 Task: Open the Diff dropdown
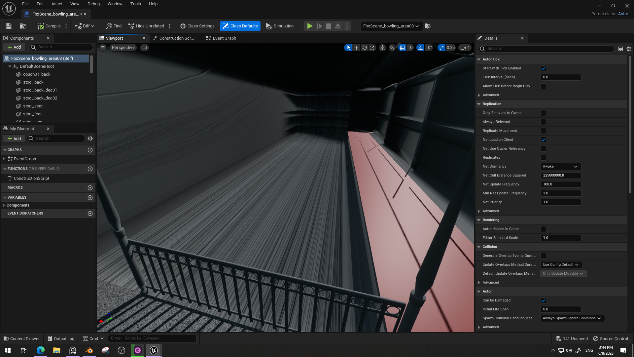tap(85, 26)
